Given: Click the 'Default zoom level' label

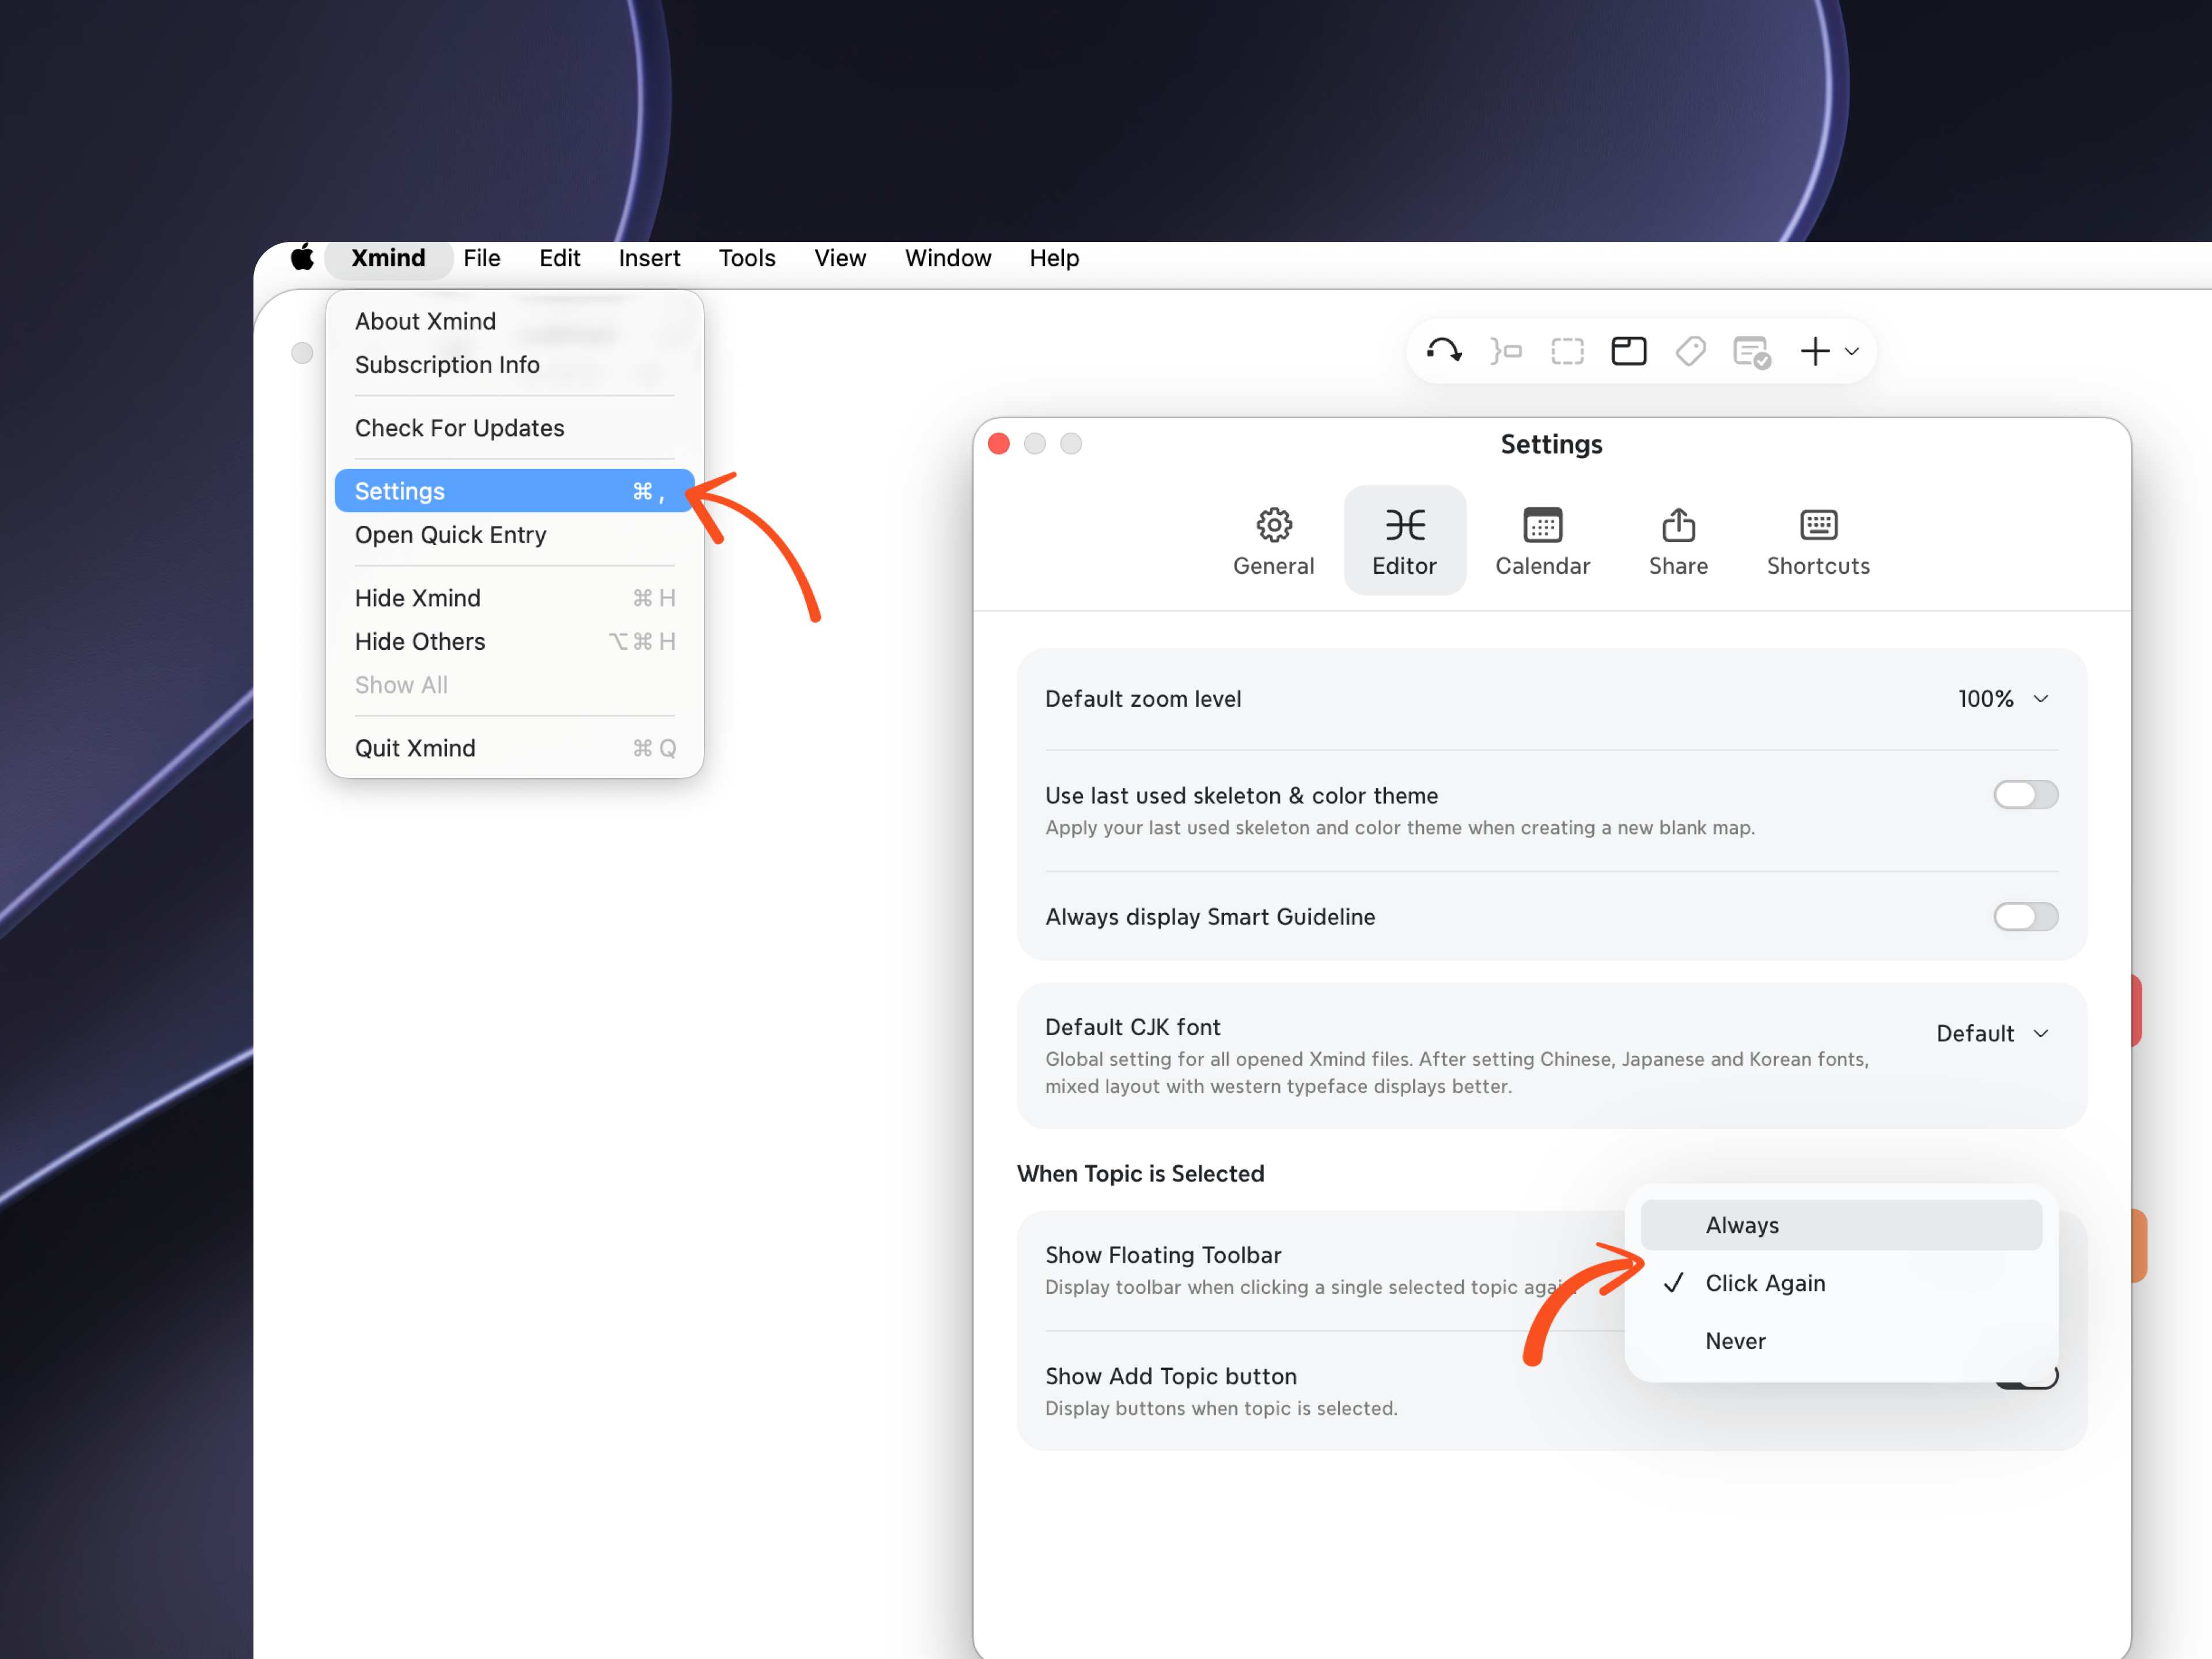Looking at the screenshot, I should [1143, 699].
